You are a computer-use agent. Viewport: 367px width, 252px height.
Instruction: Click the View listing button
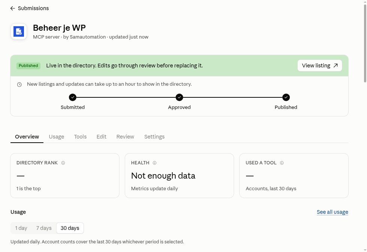tap(320, 66)
